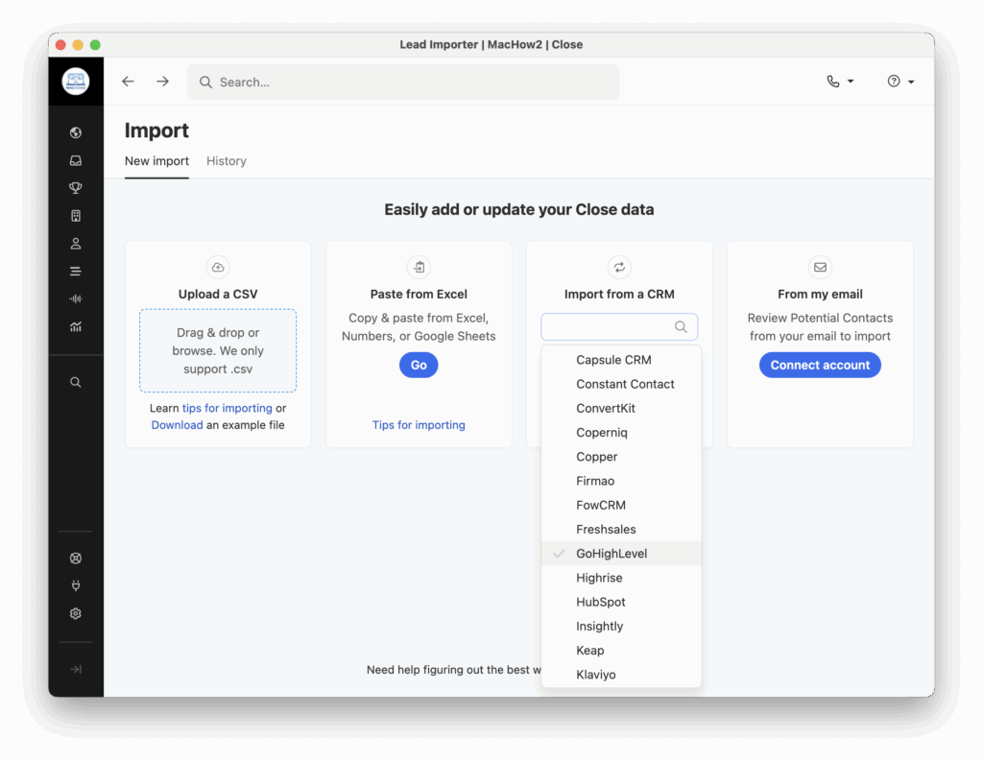Choose HubSpot in the CRM dropdown
Screen dimensions: 983x761
tap(601, 602)
